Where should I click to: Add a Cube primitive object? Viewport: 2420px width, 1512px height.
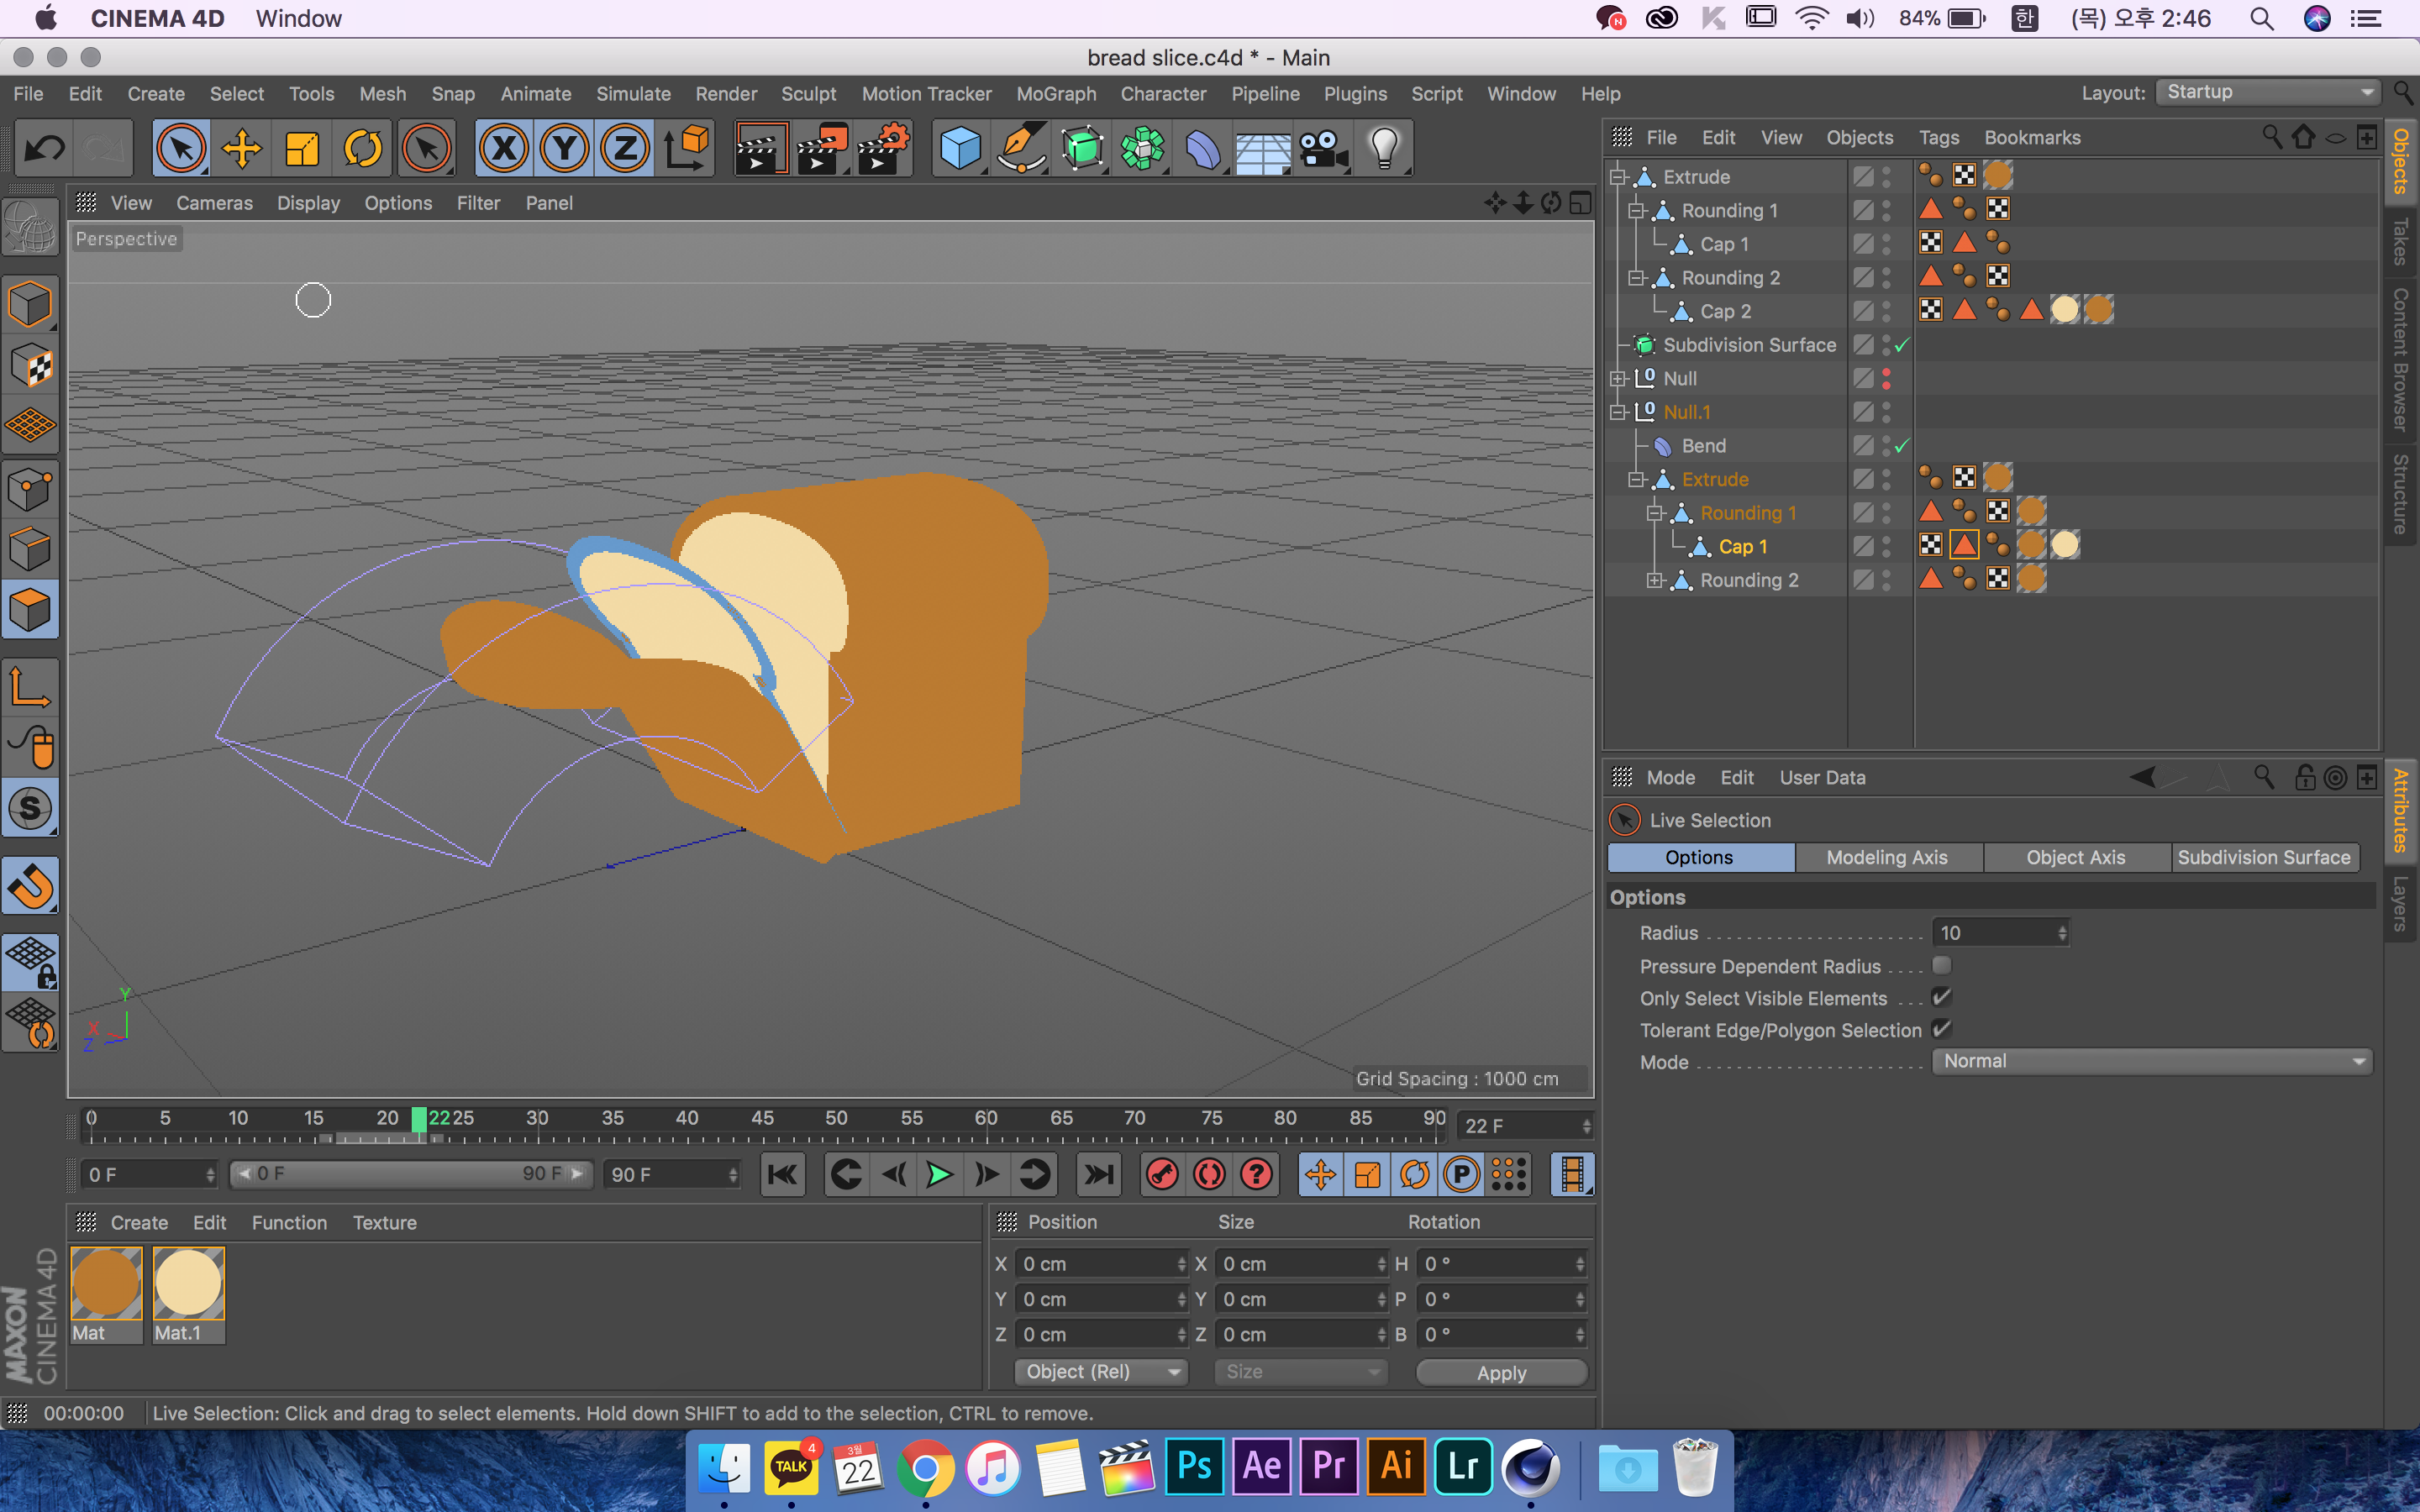coord(960,149)
